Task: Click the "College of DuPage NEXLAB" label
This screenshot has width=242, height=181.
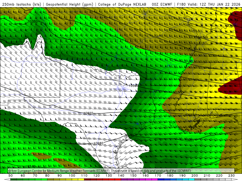Action: [122, 4]
